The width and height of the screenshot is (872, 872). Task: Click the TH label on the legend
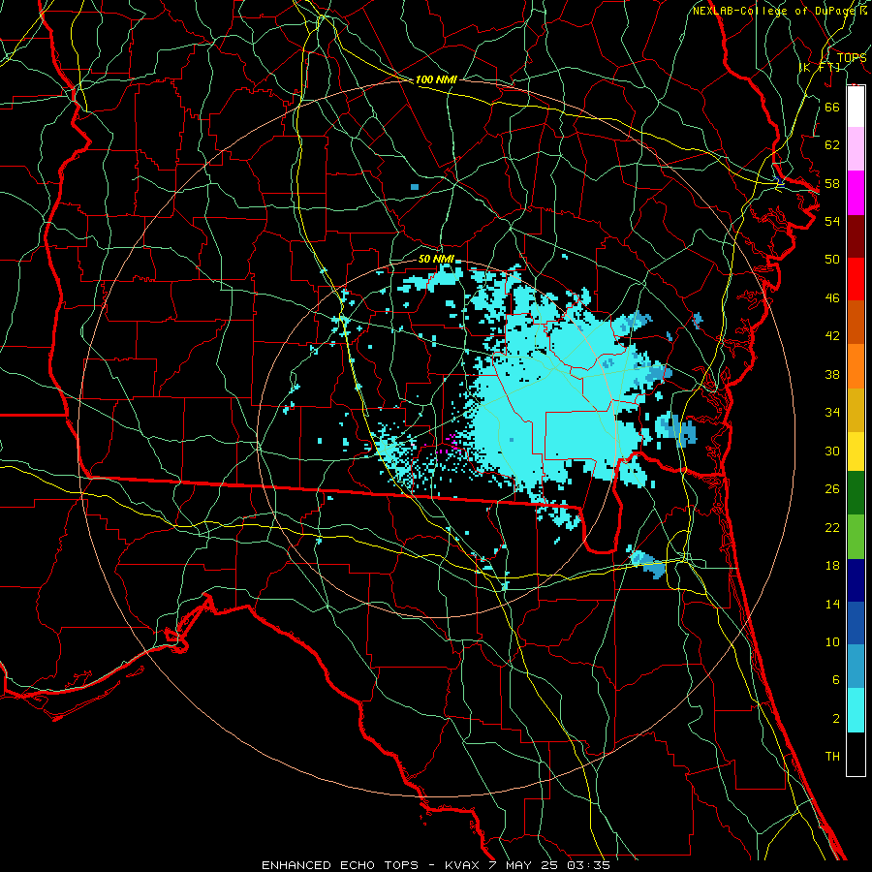[x=832, y=757]
